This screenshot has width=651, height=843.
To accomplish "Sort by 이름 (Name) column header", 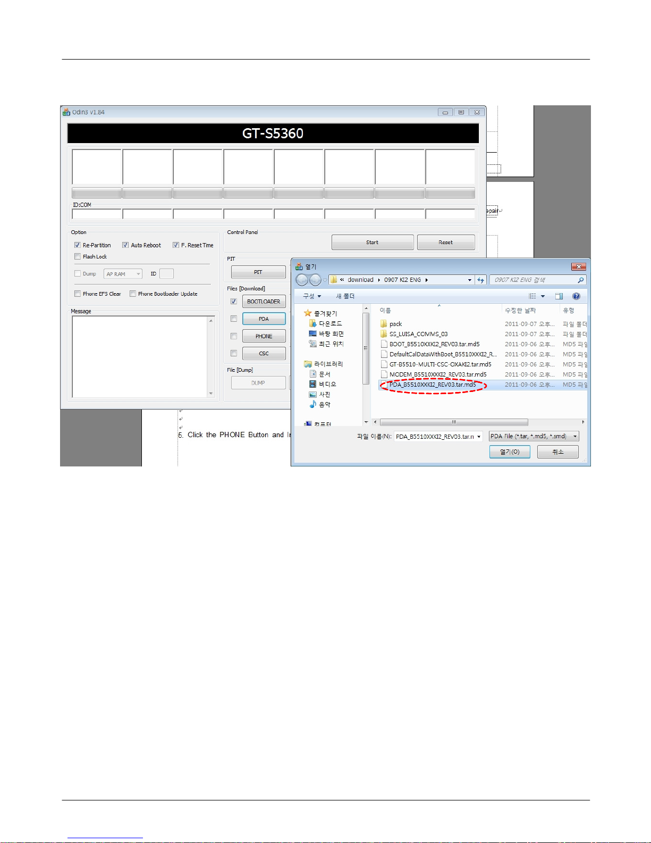I will click(385, 310).
